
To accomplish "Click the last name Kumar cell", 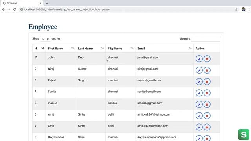I will pyautogui.click(x=91, y=70).
